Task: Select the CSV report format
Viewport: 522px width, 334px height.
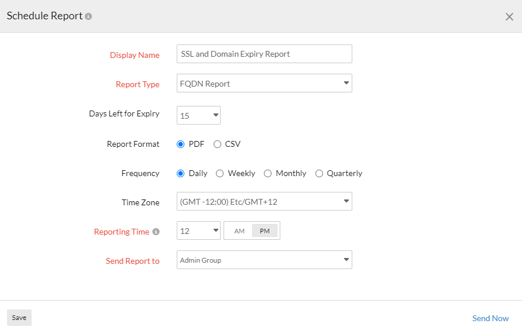Action: tap(217, 144)
